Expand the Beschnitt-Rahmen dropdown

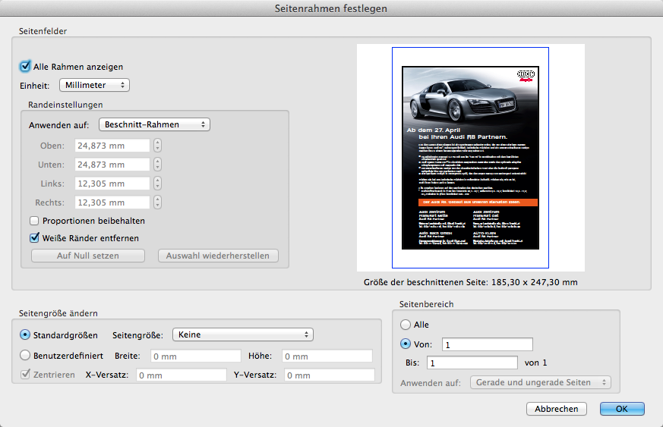(154, 124)
